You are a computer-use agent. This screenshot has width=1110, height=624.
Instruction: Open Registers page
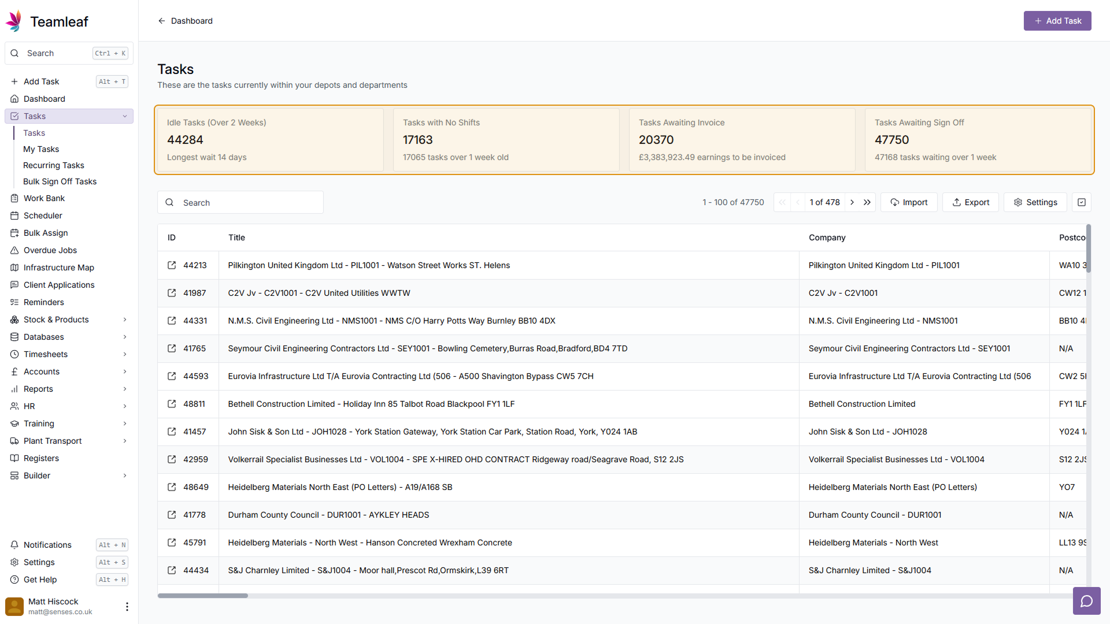click(x=69, y=458)
